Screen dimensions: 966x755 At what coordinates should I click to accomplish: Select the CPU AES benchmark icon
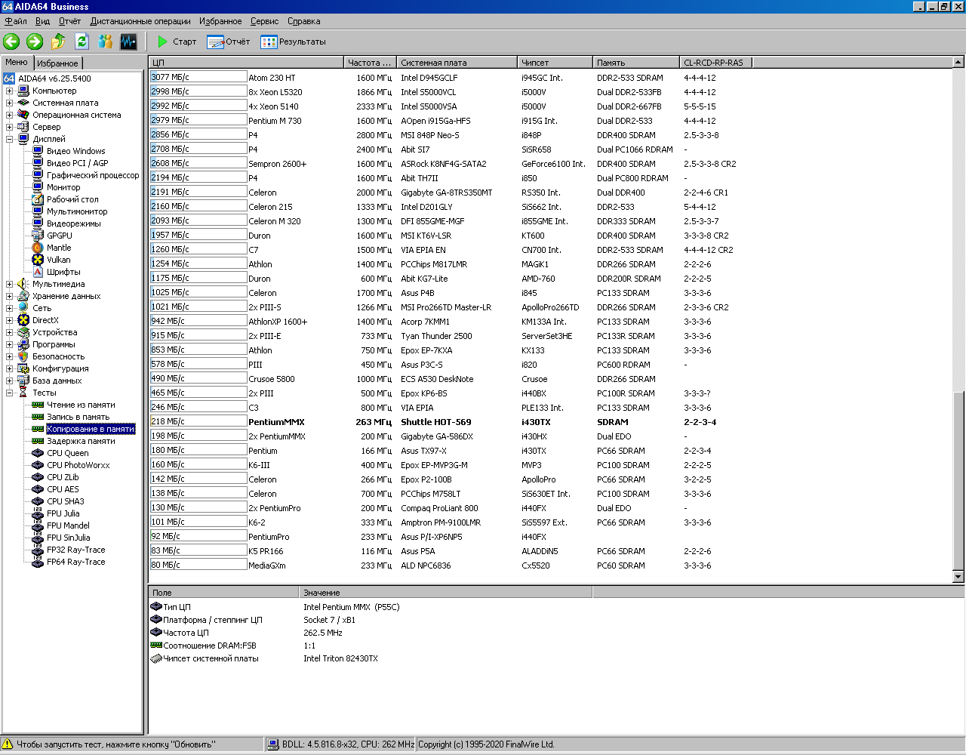point(38,489)
